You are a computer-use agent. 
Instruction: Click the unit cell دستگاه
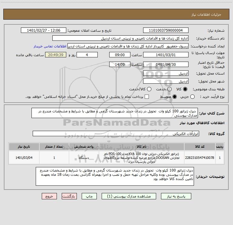click(84, 158)
